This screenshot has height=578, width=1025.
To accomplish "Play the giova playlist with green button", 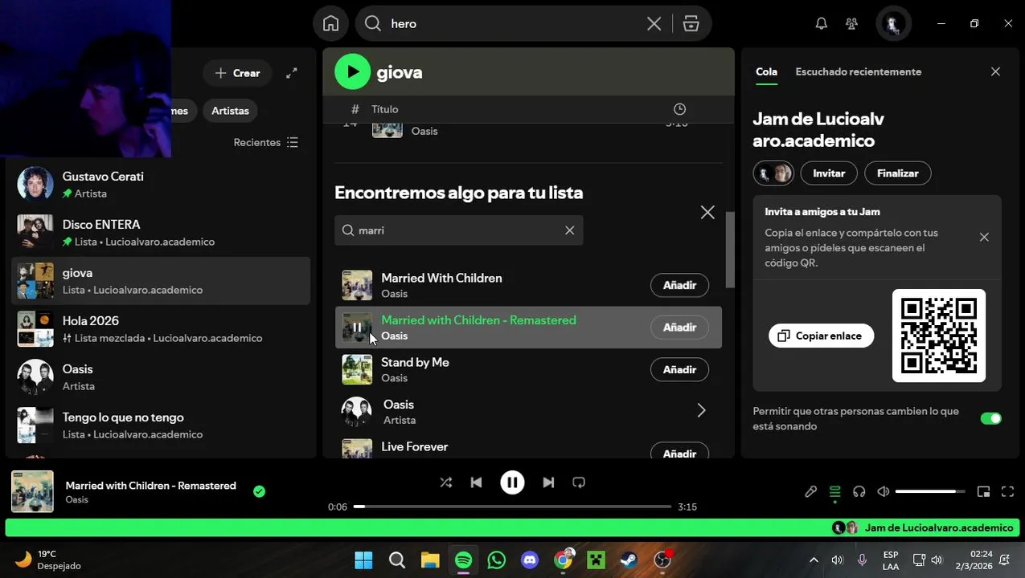I will (x=352, y=72).
